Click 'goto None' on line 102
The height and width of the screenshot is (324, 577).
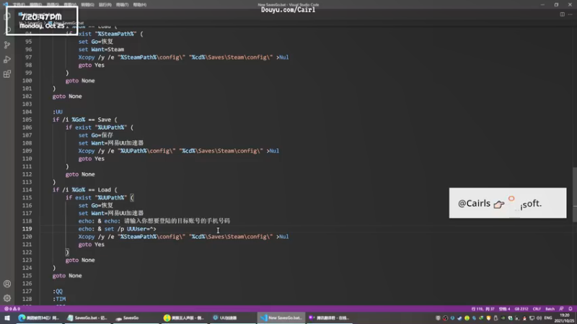[67, 96]
